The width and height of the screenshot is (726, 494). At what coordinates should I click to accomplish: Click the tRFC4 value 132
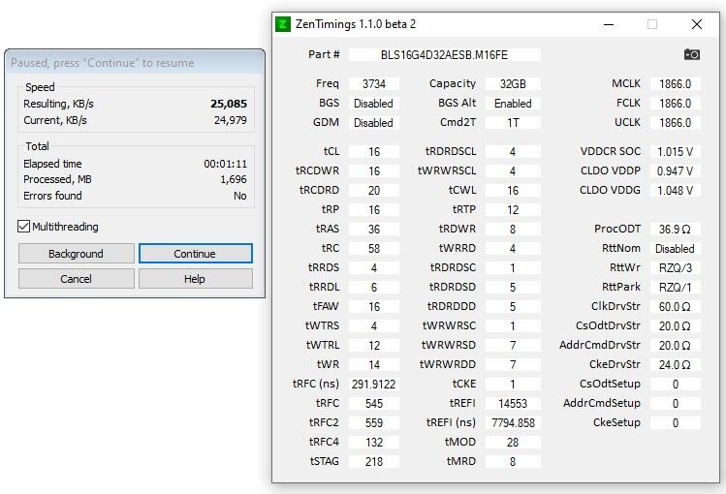tap(374, 443)
